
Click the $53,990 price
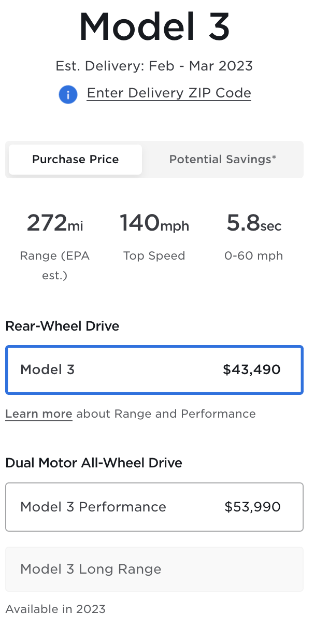tap(252, 507)
